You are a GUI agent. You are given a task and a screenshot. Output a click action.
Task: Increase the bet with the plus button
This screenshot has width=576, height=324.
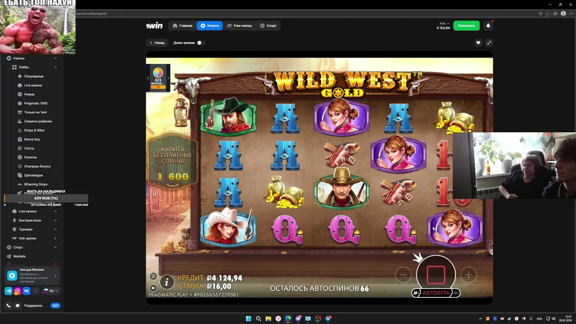click(468, 274)
